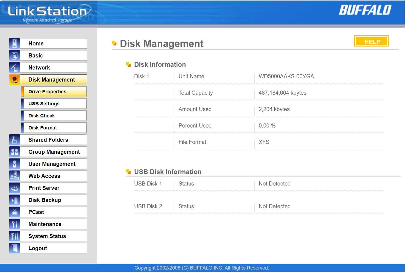
Task: Click the Disk Backup icon
Action: 14,200
